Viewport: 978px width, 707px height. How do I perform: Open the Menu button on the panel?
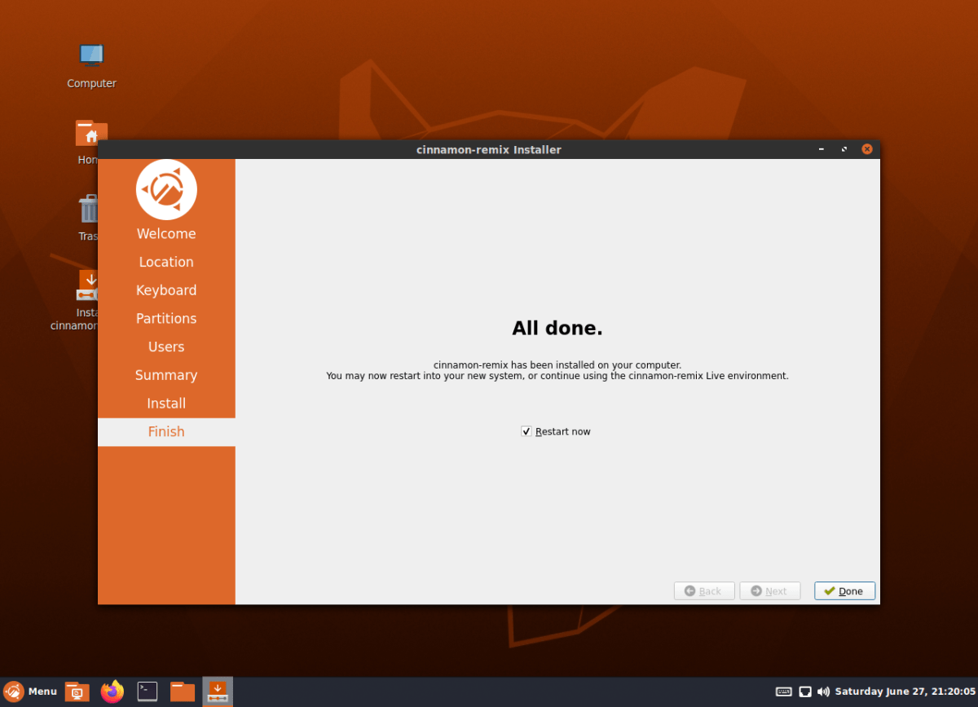point(30,692)
